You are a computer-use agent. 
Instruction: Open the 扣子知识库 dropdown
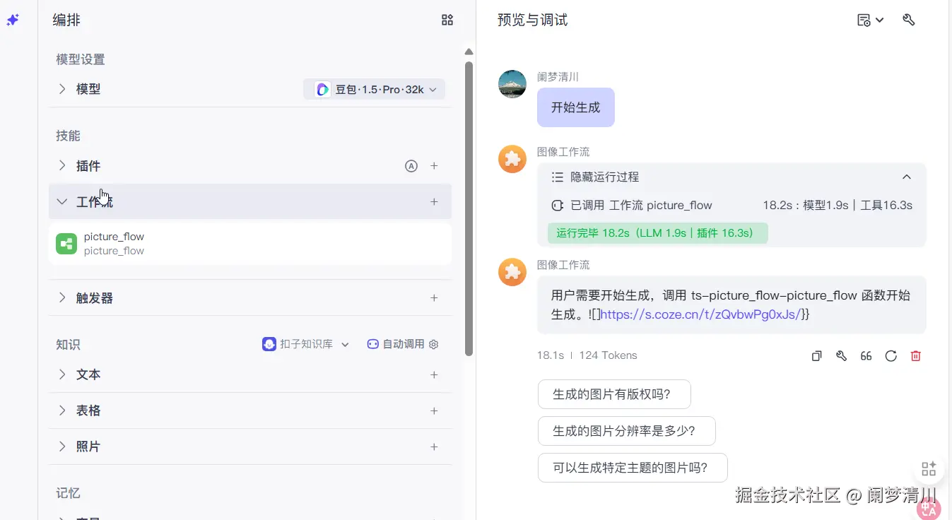click(x=306, y=344)
